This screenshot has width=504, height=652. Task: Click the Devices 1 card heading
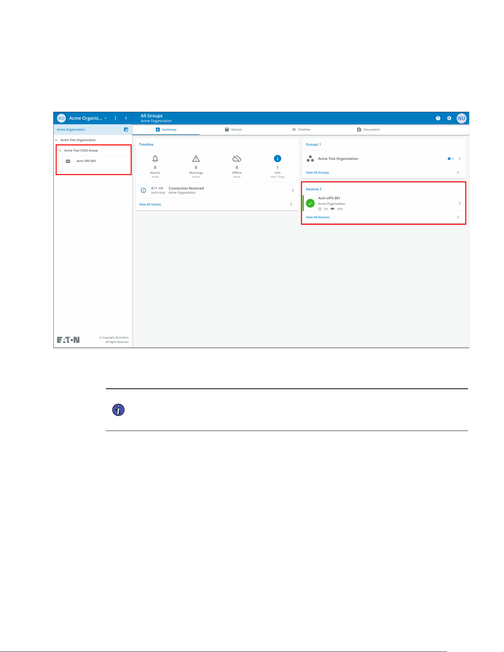pyautogui.click(x=314, y=189)
